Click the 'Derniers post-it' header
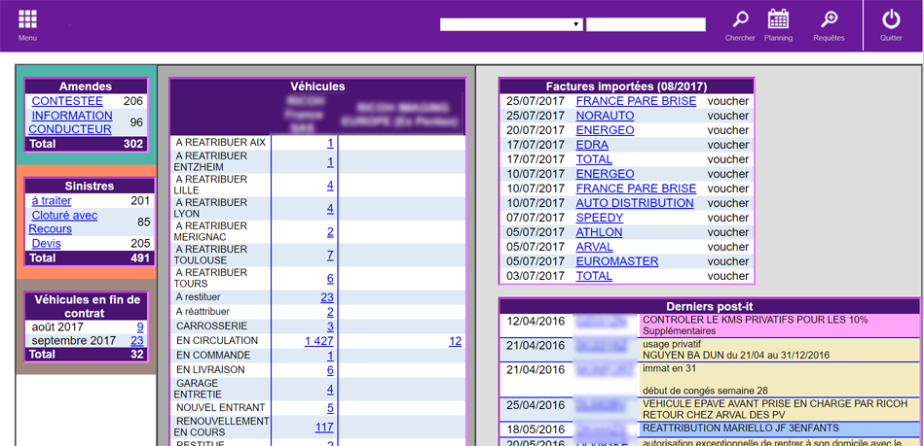Viewport: 924px width, 446px height. (x=710, y=306)
